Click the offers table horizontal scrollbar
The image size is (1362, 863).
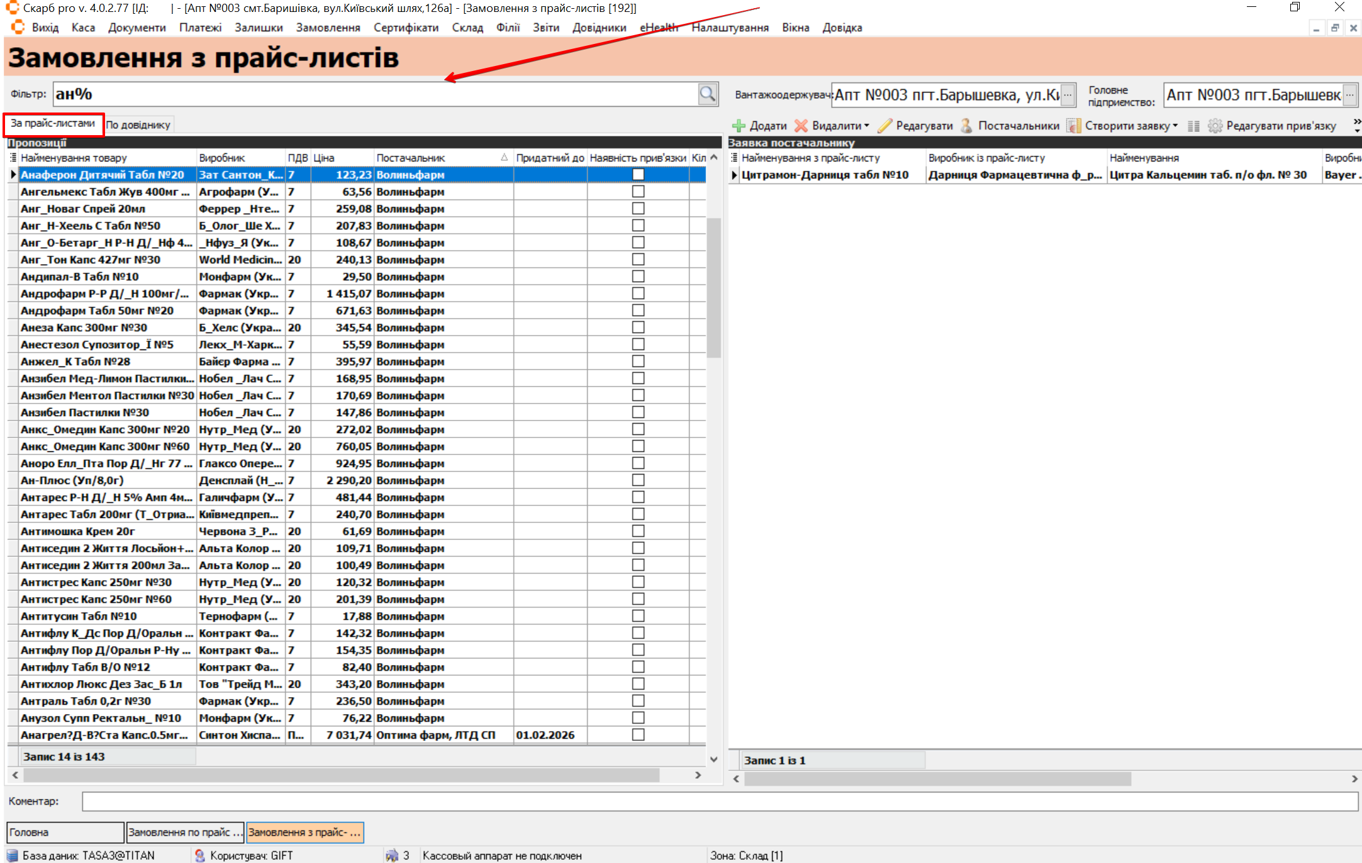click(x=340, y=775)
